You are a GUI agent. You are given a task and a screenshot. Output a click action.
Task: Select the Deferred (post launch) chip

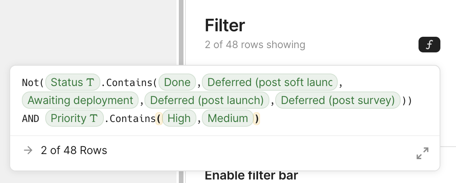point(207,100)
